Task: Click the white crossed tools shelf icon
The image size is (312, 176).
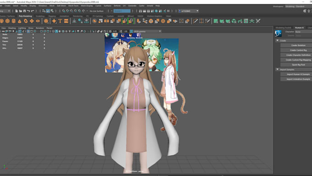Action: click(x=258, y=21)
